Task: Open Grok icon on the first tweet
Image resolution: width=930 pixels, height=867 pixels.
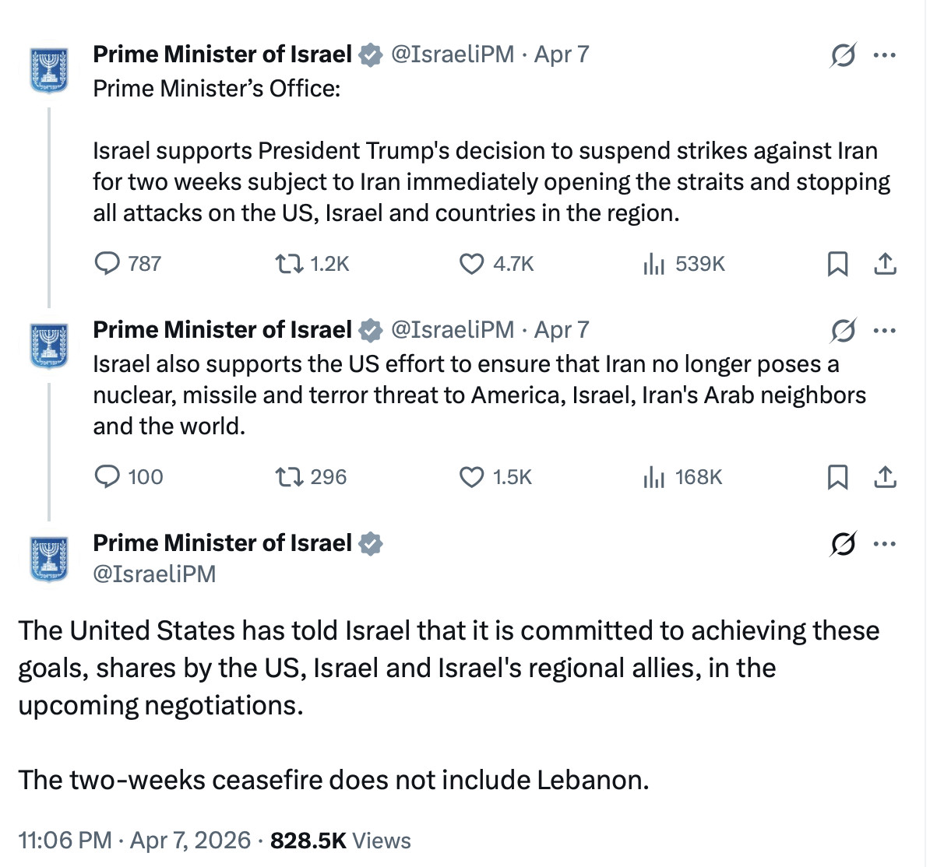Action: [843, 55]
